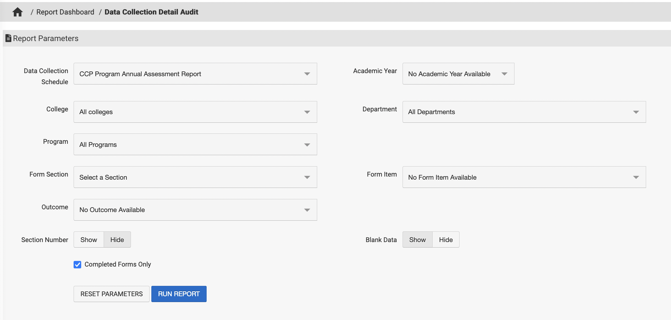Choose a section in Form Section dropdown

(195, 177)
